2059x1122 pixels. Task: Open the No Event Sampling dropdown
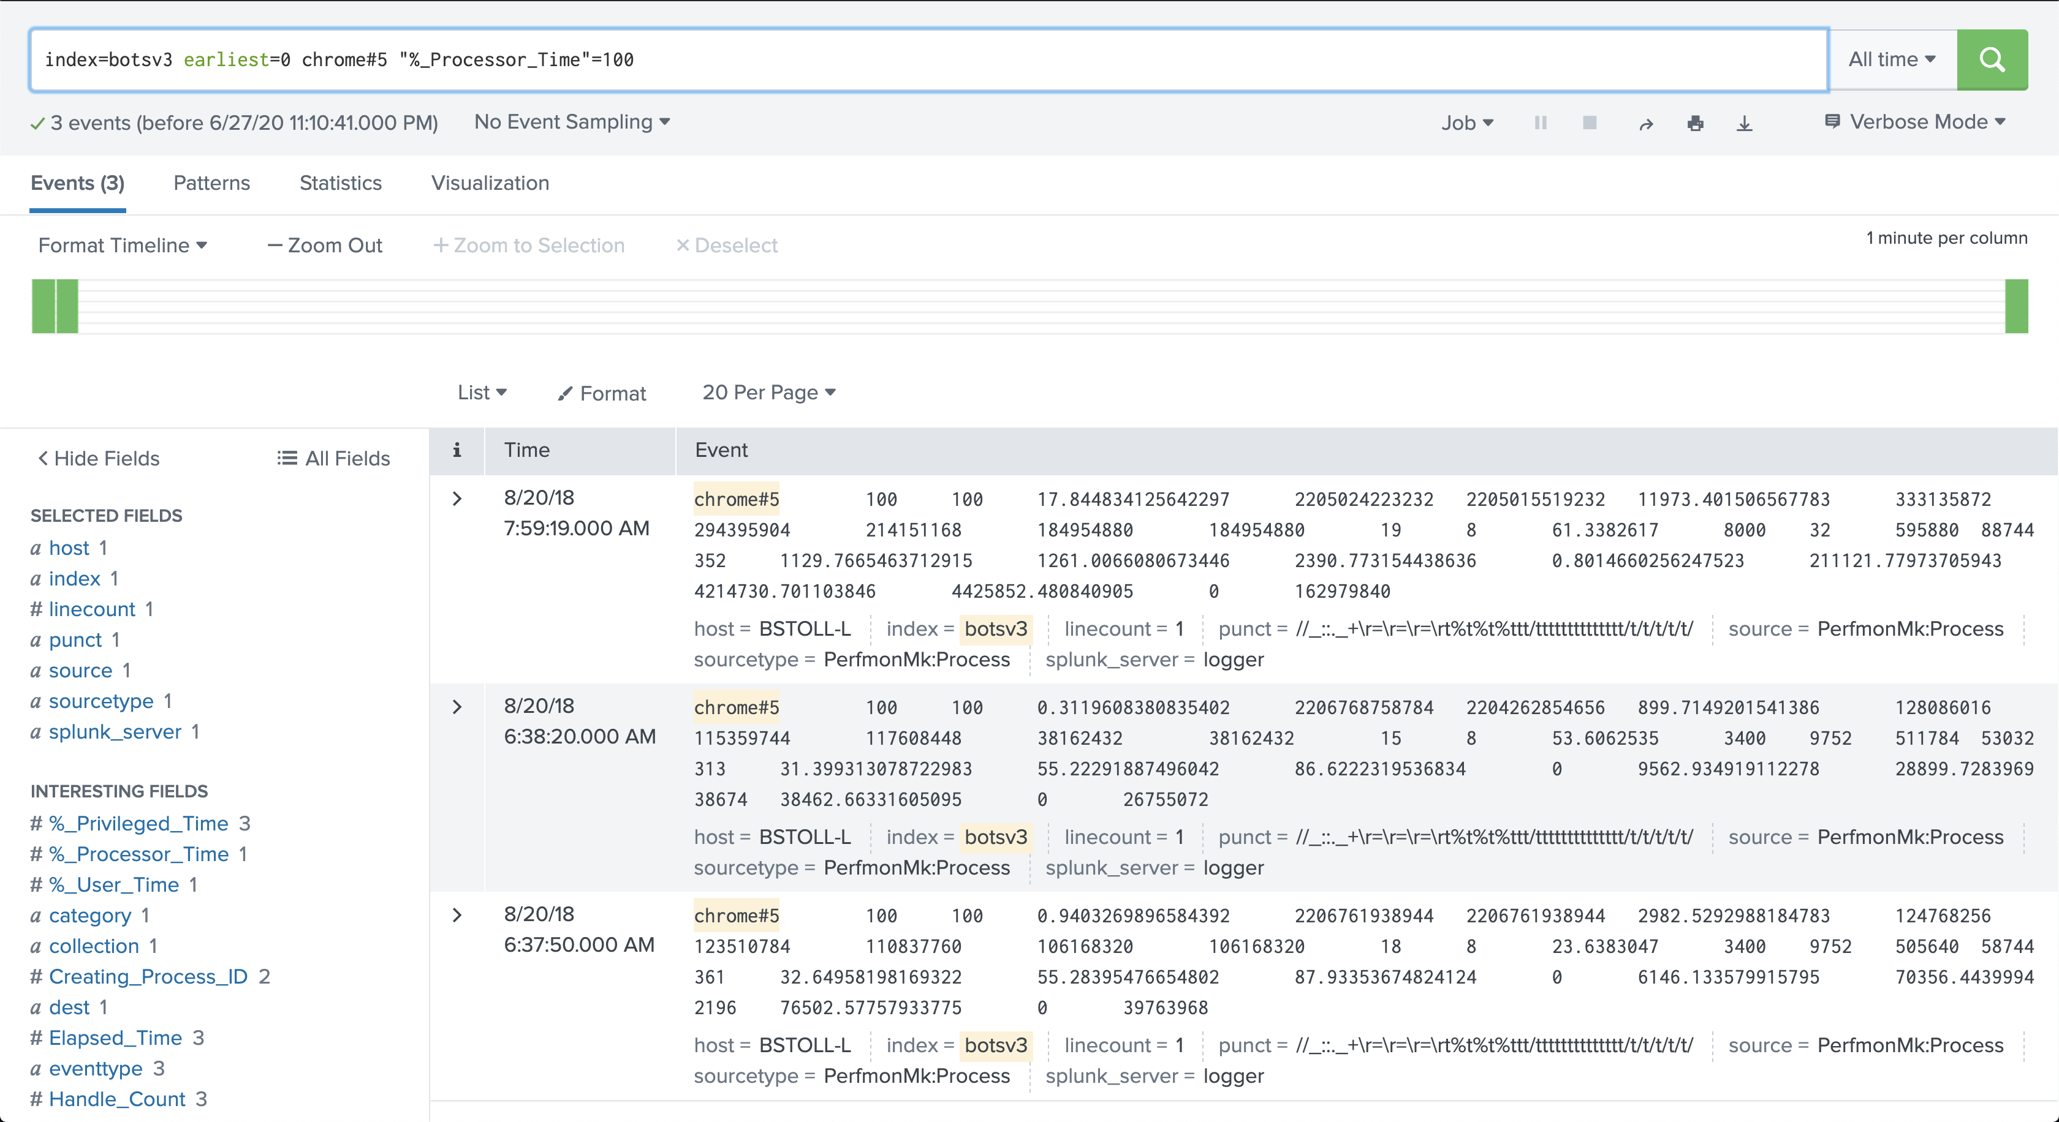[572, 122]
